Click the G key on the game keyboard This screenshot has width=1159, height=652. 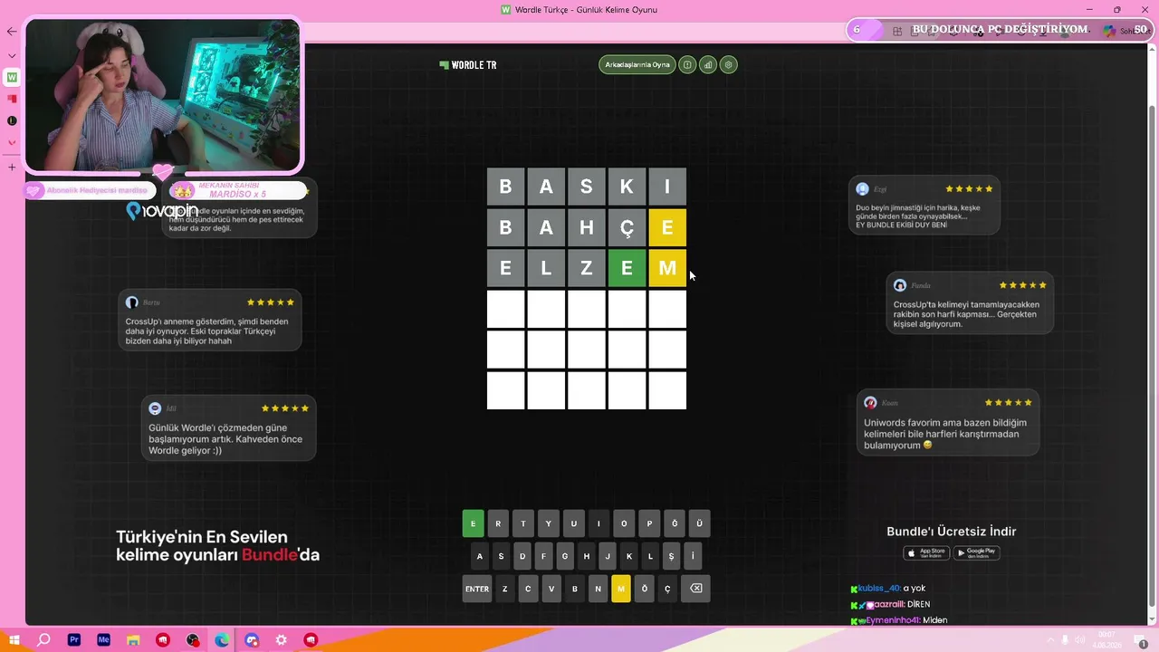tap(565, 556)
